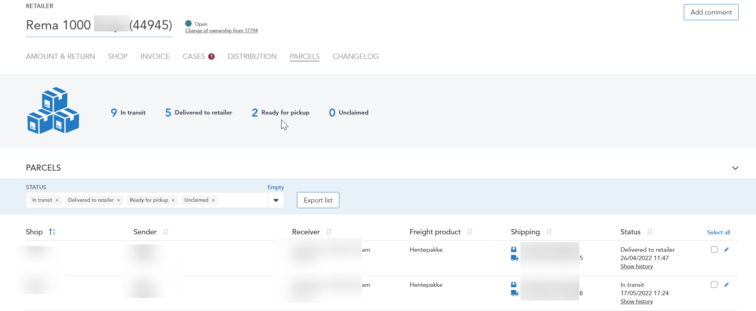Check the Delivered to retailer parcel checkbox

tap(714, 250)
